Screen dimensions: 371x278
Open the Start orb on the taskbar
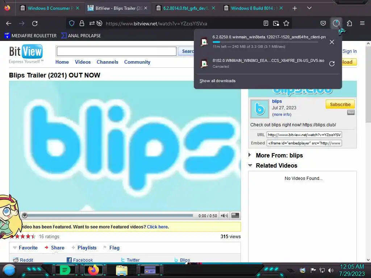(x=9, y=270)
